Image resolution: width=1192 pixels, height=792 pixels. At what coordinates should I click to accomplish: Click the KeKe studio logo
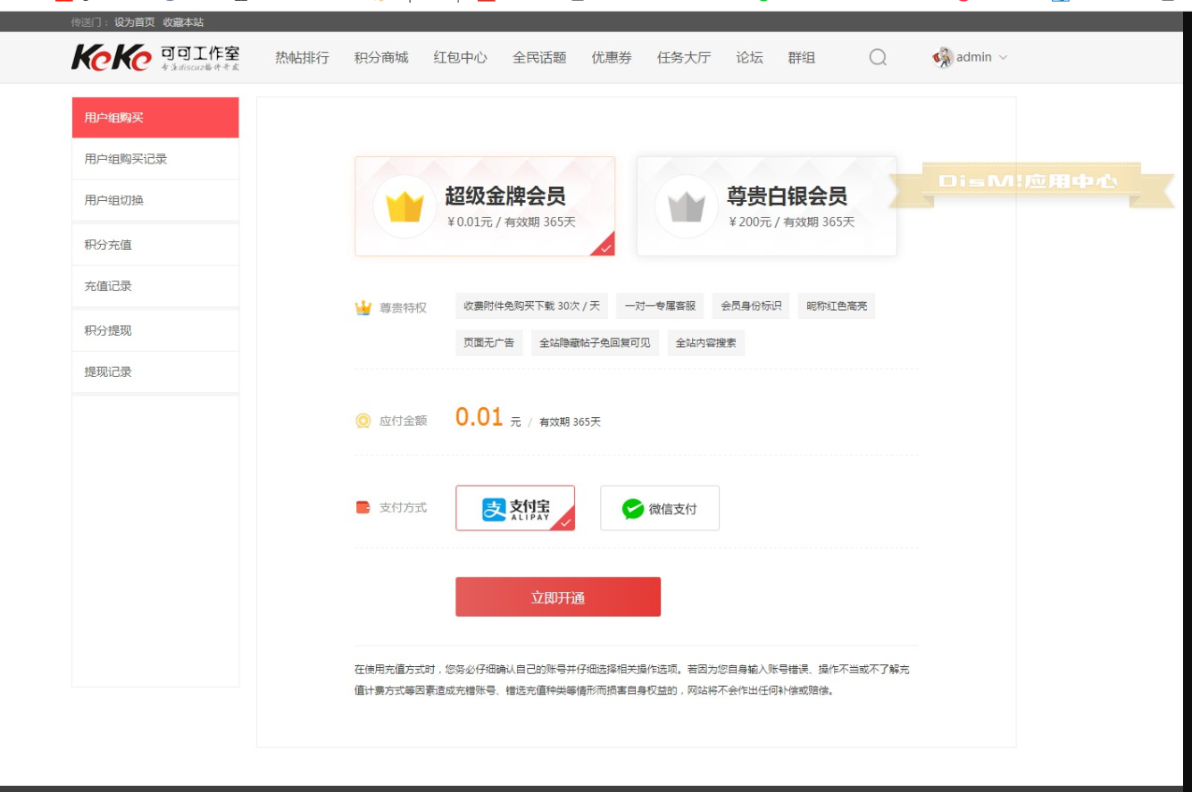[x=155, y=58]
